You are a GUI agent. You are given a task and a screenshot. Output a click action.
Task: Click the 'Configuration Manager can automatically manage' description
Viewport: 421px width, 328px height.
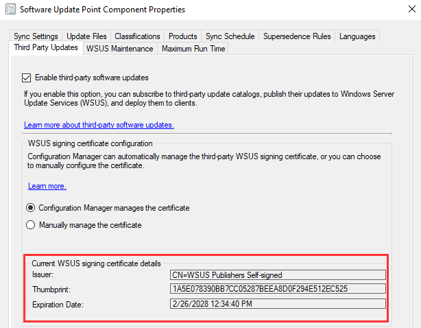tap(204, 161)
